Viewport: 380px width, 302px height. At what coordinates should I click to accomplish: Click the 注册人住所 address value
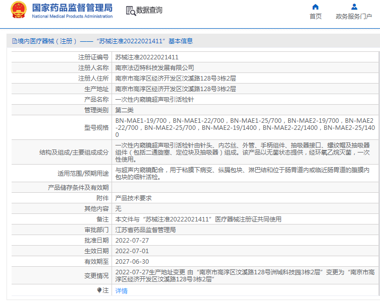[x=176, y=79]
